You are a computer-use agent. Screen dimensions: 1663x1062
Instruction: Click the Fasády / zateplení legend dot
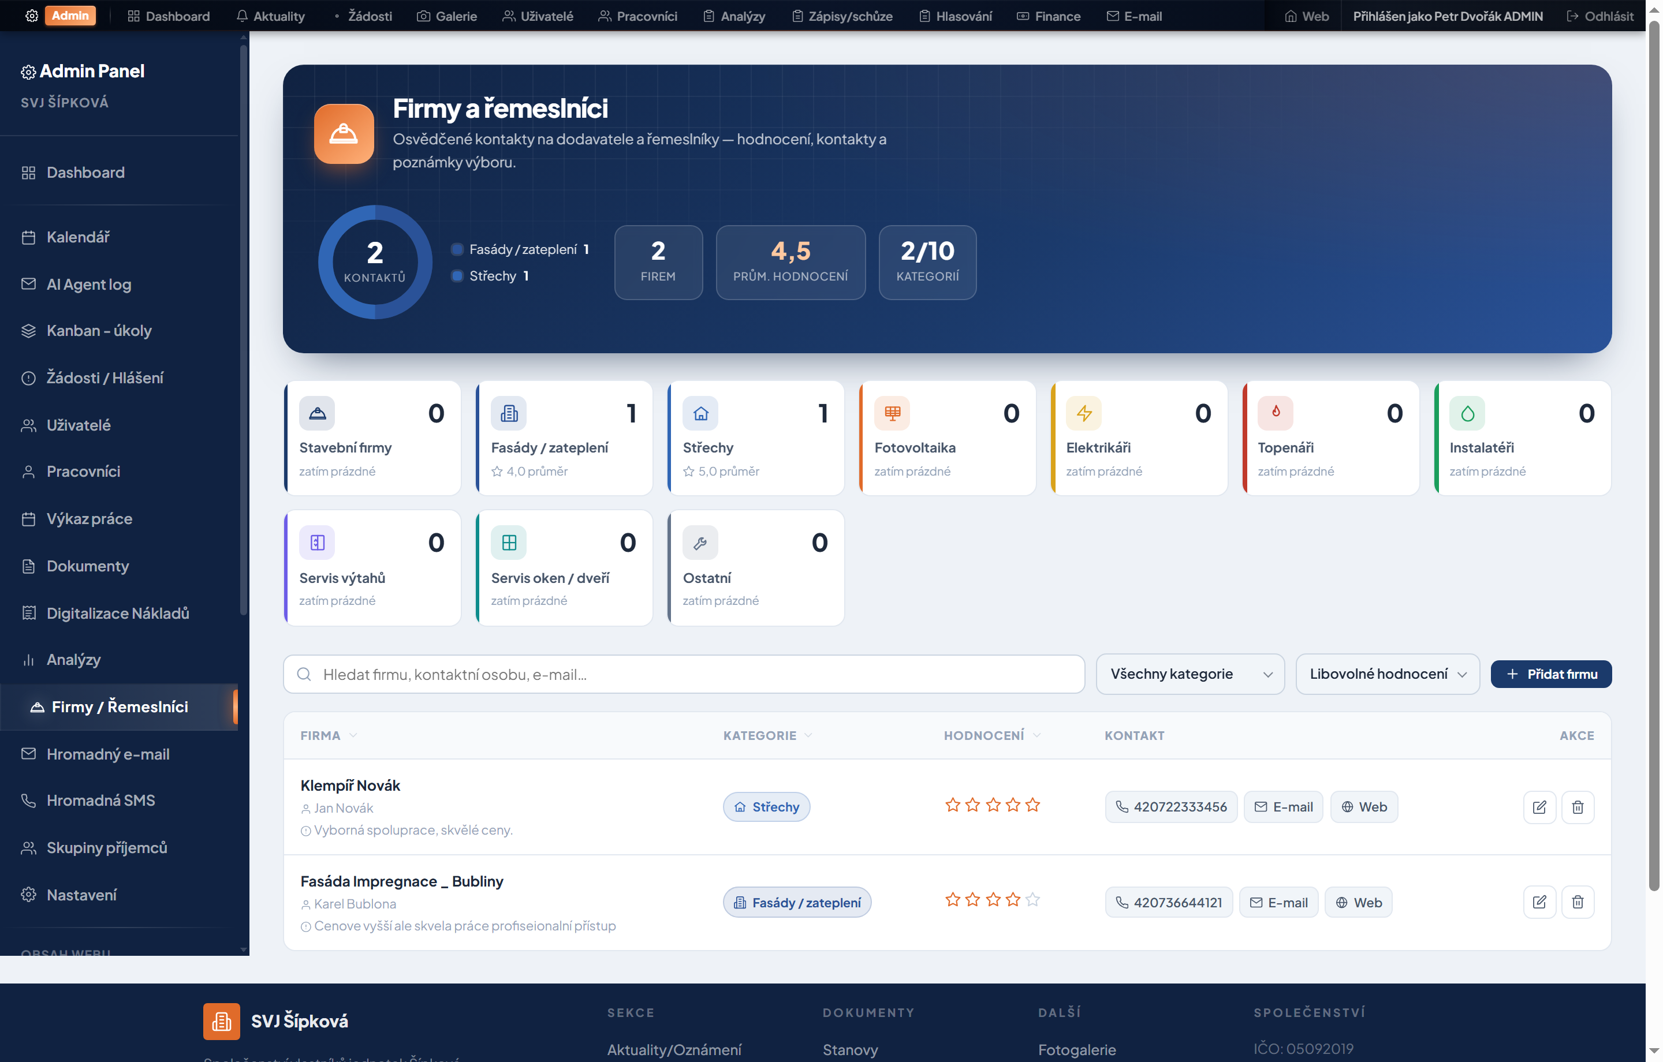click(457, 249)
